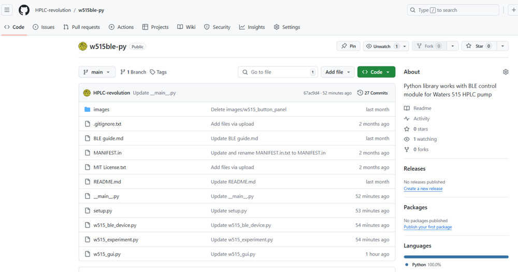Click the Go to file search field
518x272 pixels.
click(x=278, y=72)
